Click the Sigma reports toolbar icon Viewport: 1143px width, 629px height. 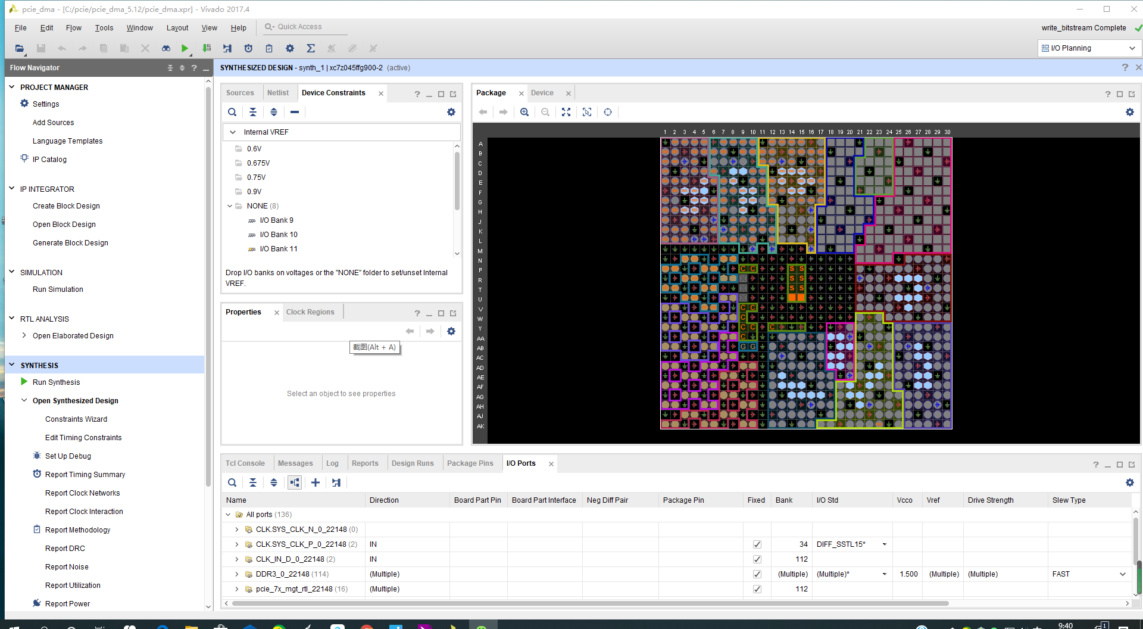(311, 48)
